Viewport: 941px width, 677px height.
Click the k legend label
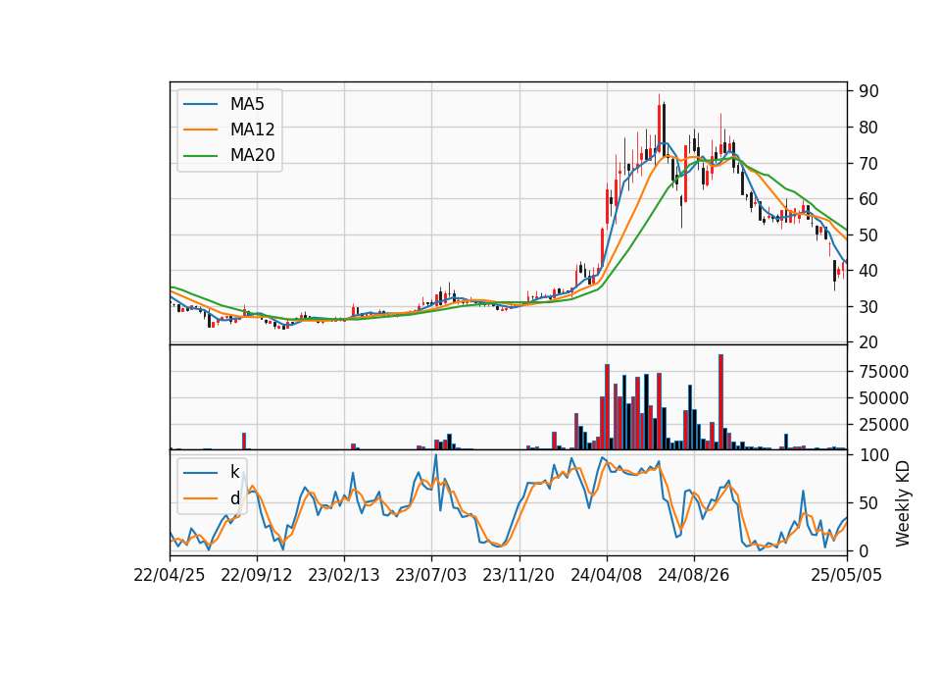[234, 472]
